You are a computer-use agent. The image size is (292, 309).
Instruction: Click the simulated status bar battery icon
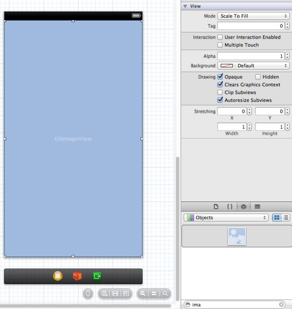pyautogui.click(x=137, y=15)
